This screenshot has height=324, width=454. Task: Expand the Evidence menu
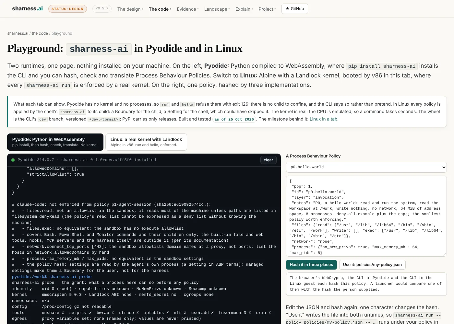pyautogui.click(x=187, y=9)
